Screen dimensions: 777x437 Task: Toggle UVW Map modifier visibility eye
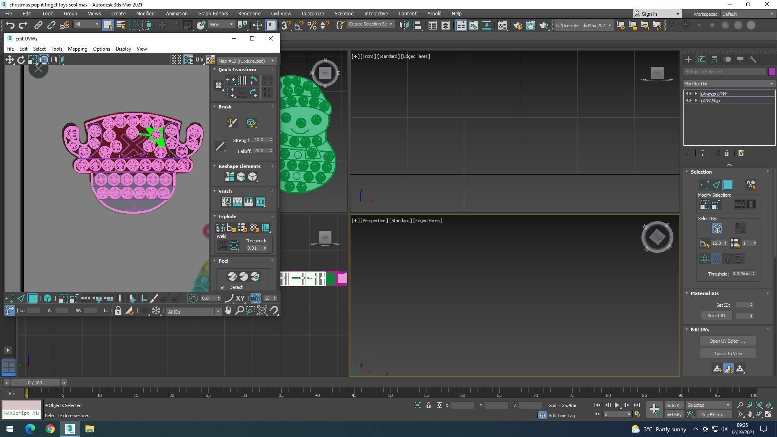(x=688, y=101)
